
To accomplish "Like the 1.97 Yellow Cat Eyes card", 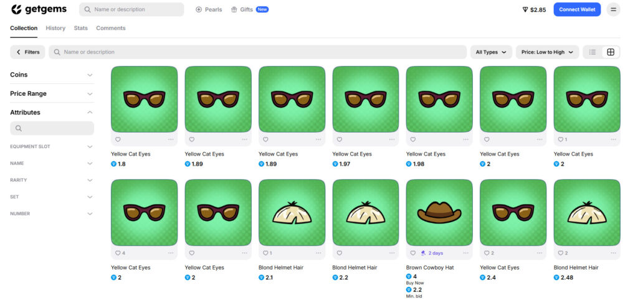I will pos(340,139).
